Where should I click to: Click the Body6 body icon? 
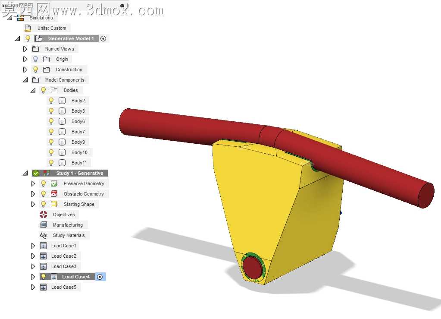coord(62,121)
